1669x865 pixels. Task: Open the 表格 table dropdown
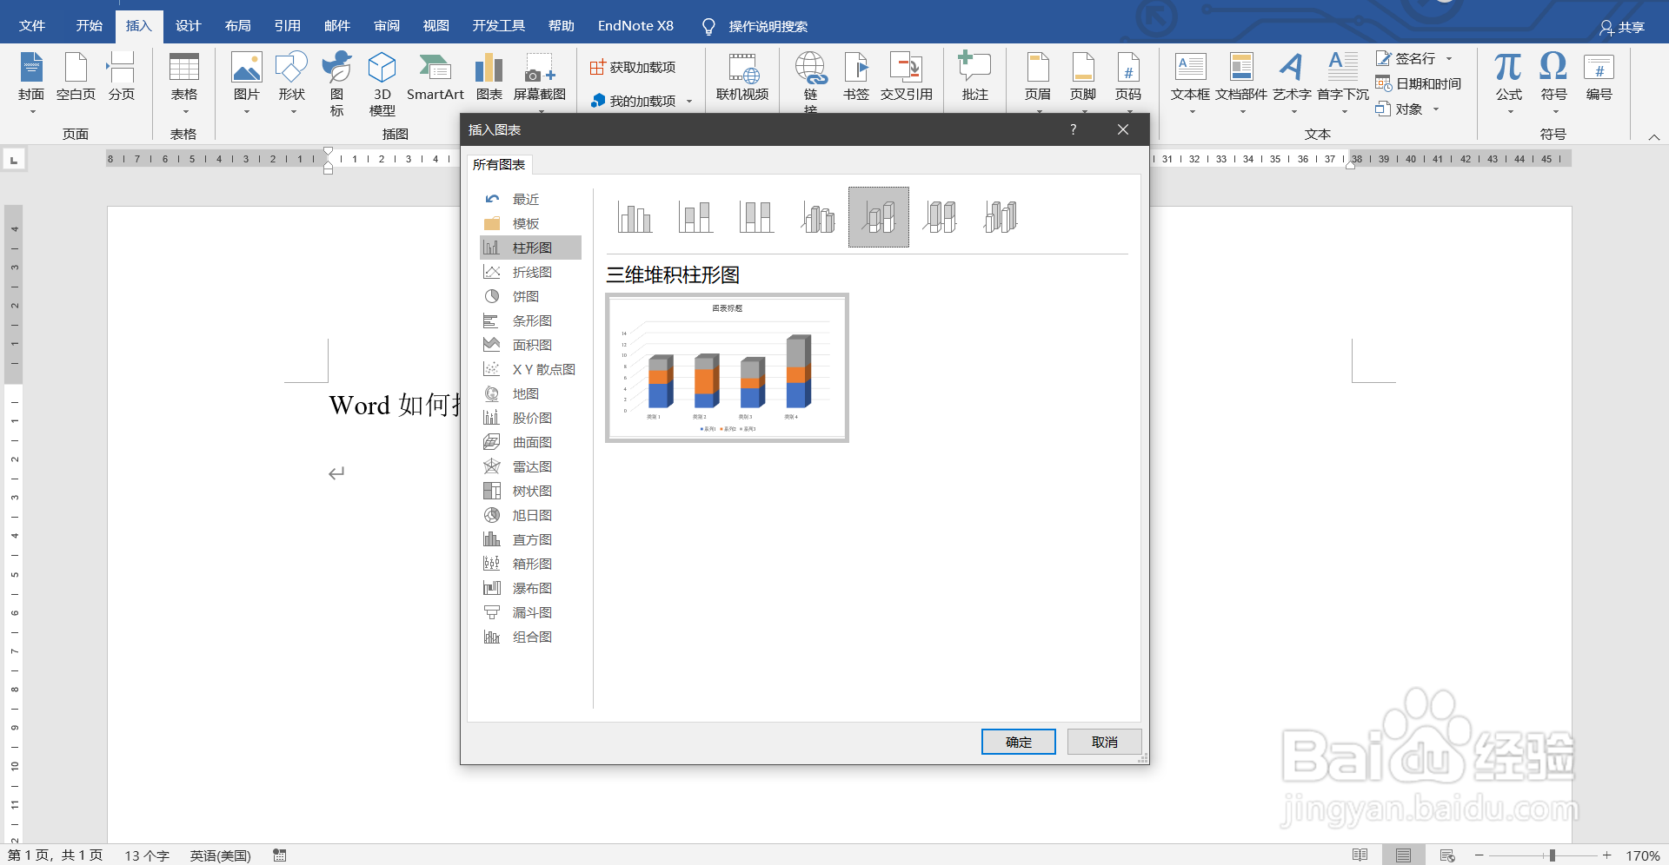[x=183, y=83]
